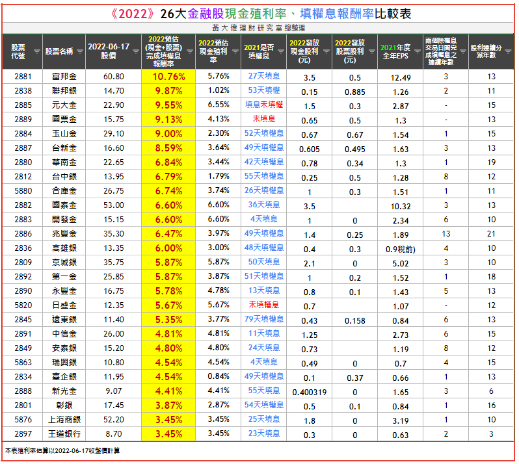Select stock name cell 第一金
The image size is (519, 464).
click(x=64, y=276)
